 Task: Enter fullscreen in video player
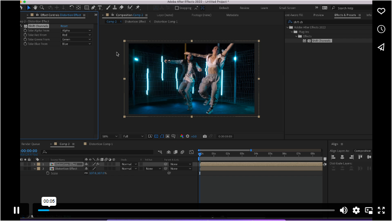pyautogui.click(x=381, y=210)
